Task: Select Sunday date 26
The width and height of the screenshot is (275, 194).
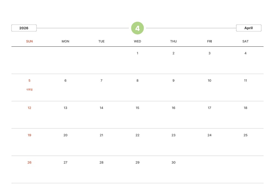Action: [x=29, y=162]
